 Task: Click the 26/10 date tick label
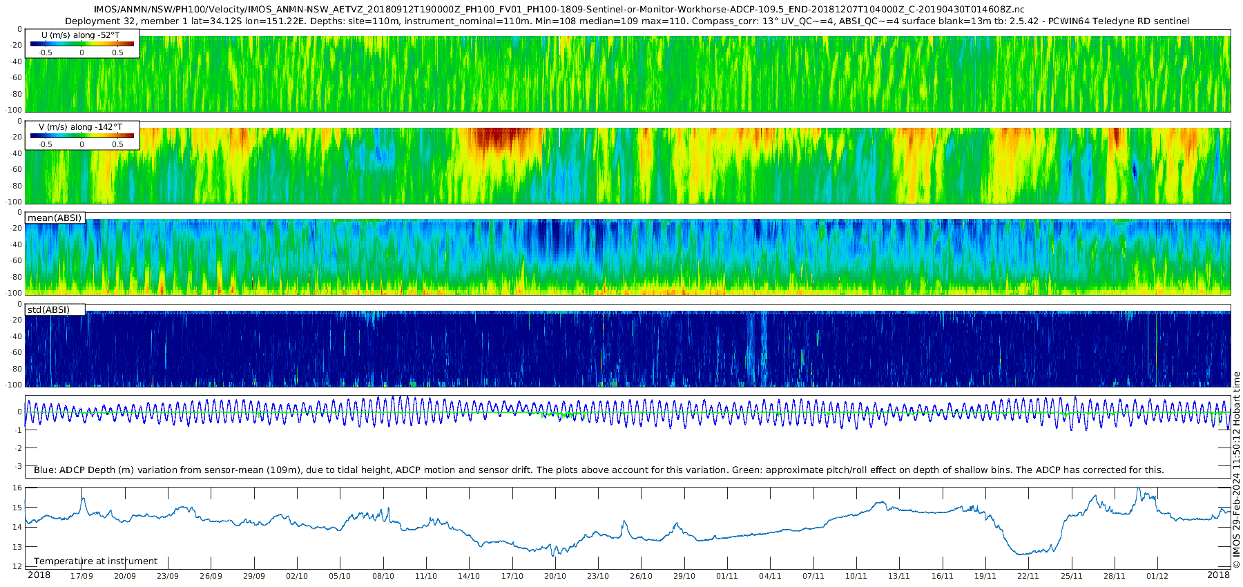coord(641,576)
